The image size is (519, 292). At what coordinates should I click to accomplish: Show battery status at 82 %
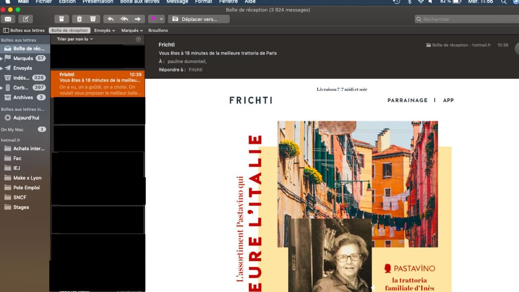pyautogui.click(x=450, y=2)
